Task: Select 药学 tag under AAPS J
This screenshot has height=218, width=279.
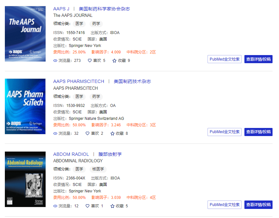Action: (96, 24)
